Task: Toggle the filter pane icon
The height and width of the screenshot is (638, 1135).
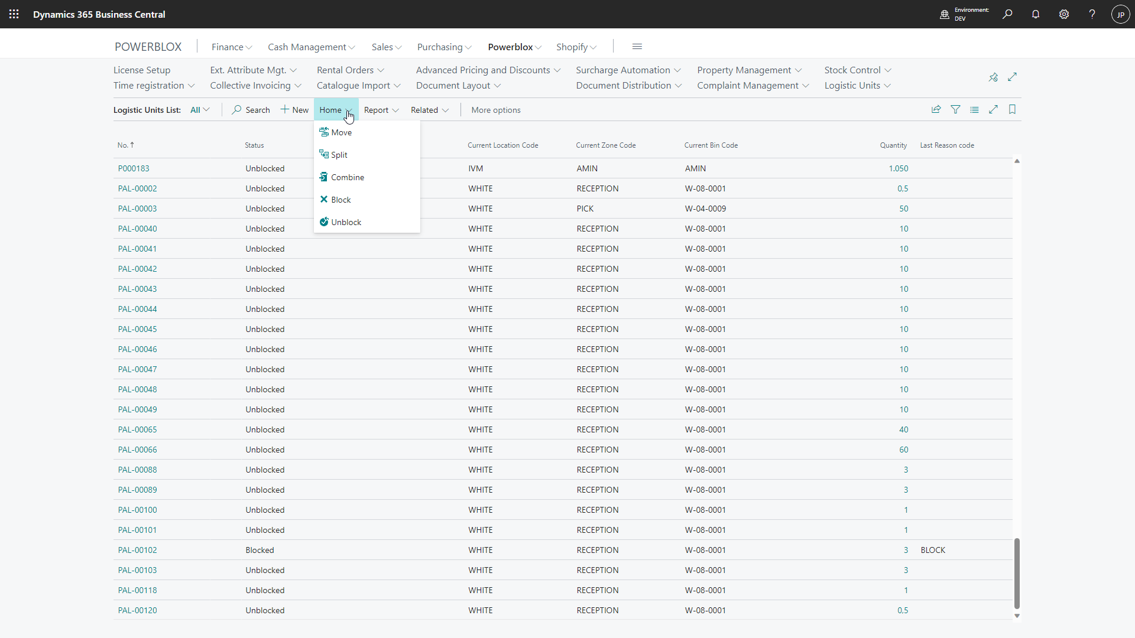Action: click(x=955, y=109)
